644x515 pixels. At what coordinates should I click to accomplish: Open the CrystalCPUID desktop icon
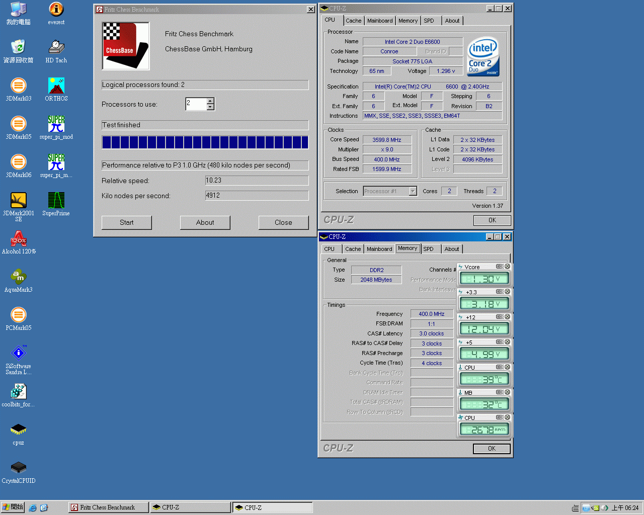tap(19, 472)
